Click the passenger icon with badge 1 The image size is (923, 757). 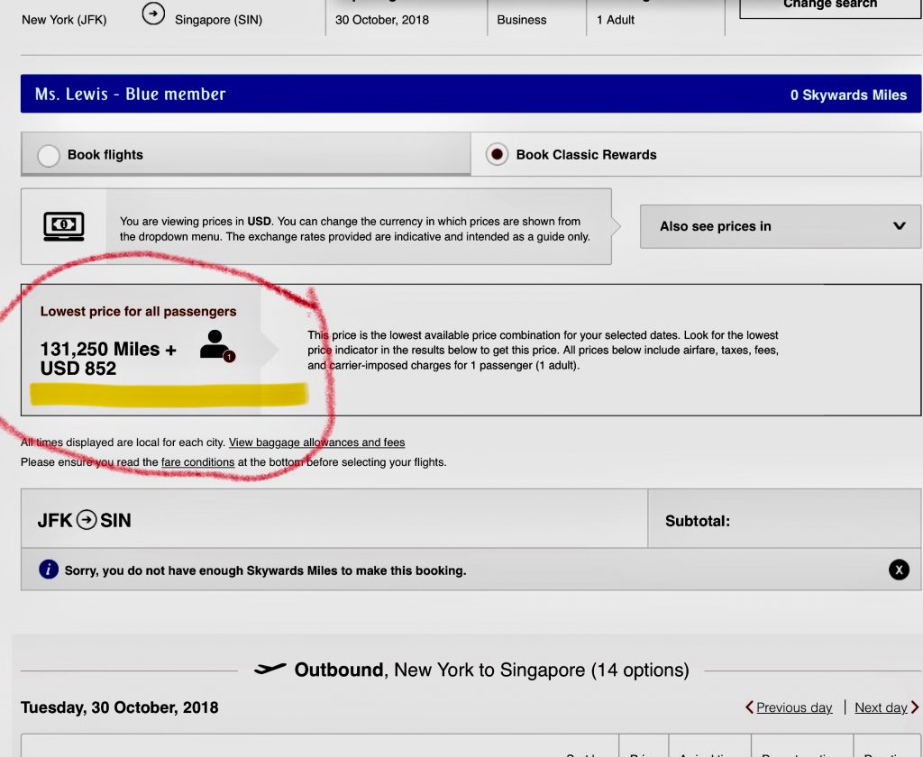(x=217, y=346)
